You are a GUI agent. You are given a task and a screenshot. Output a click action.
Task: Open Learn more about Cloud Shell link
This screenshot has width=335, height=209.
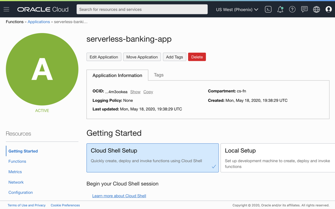[119, 196]
